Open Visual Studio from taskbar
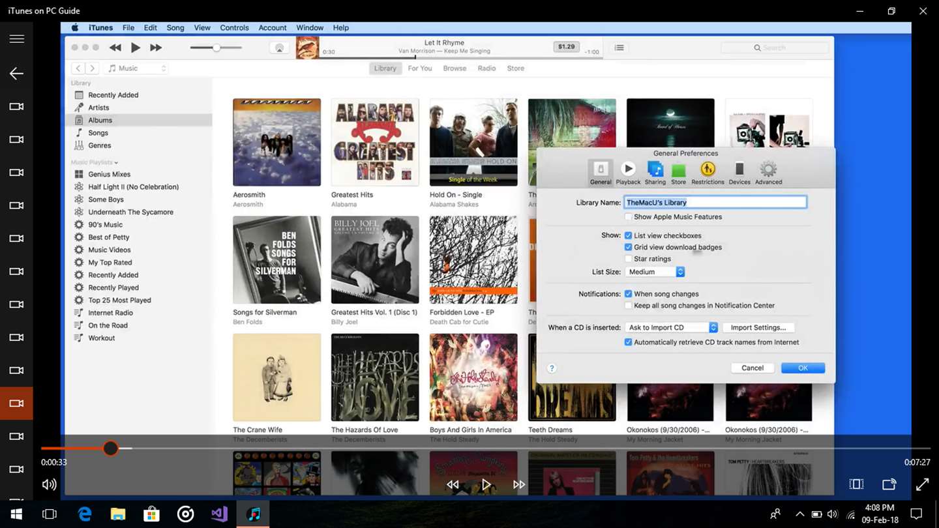The height and width of the screenshot is (528, 939). pyautogui.click(x=220, y=514)
